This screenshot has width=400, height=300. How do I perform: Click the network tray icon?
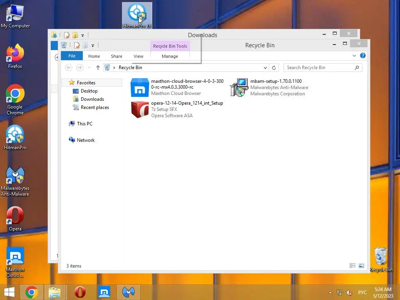tap(339, 292)
